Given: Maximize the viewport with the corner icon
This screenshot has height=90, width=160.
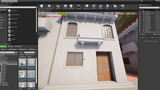Looking at the screenshot, I should pos(137,13).
